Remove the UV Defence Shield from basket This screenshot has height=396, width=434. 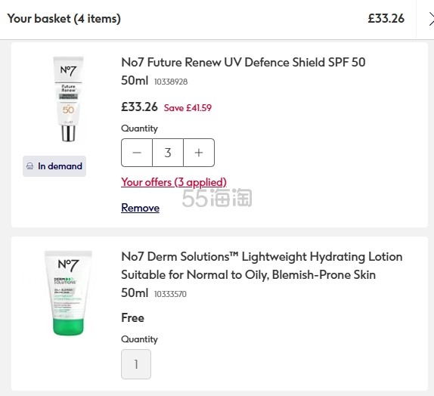[141, 208]
